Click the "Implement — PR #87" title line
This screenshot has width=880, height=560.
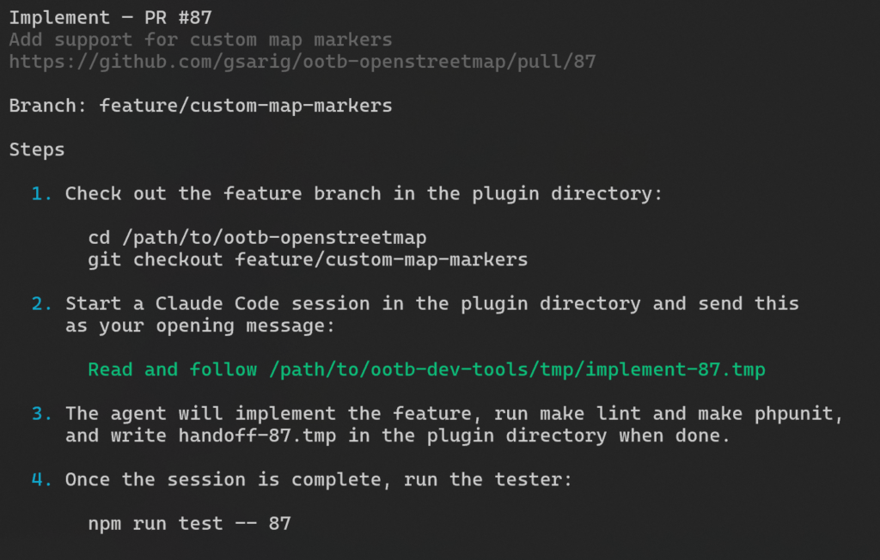110,17
